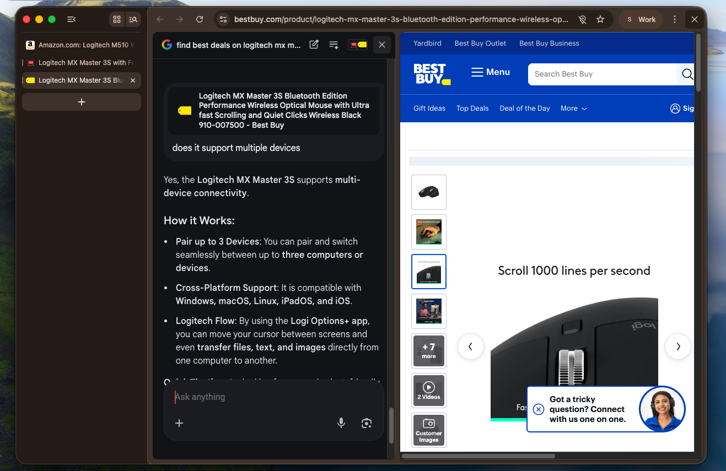The image size is (726, 471).
Task: Start a new chat with pencil icon
Action: [314, 45]
